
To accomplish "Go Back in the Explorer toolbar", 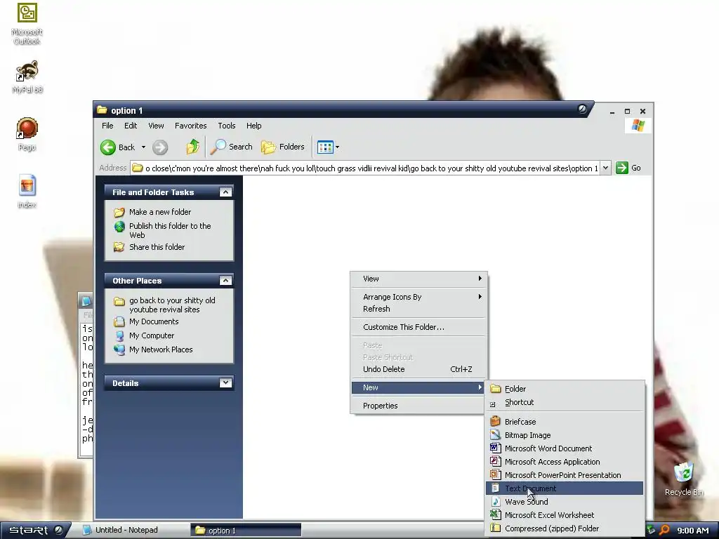I will pos(118,147).
